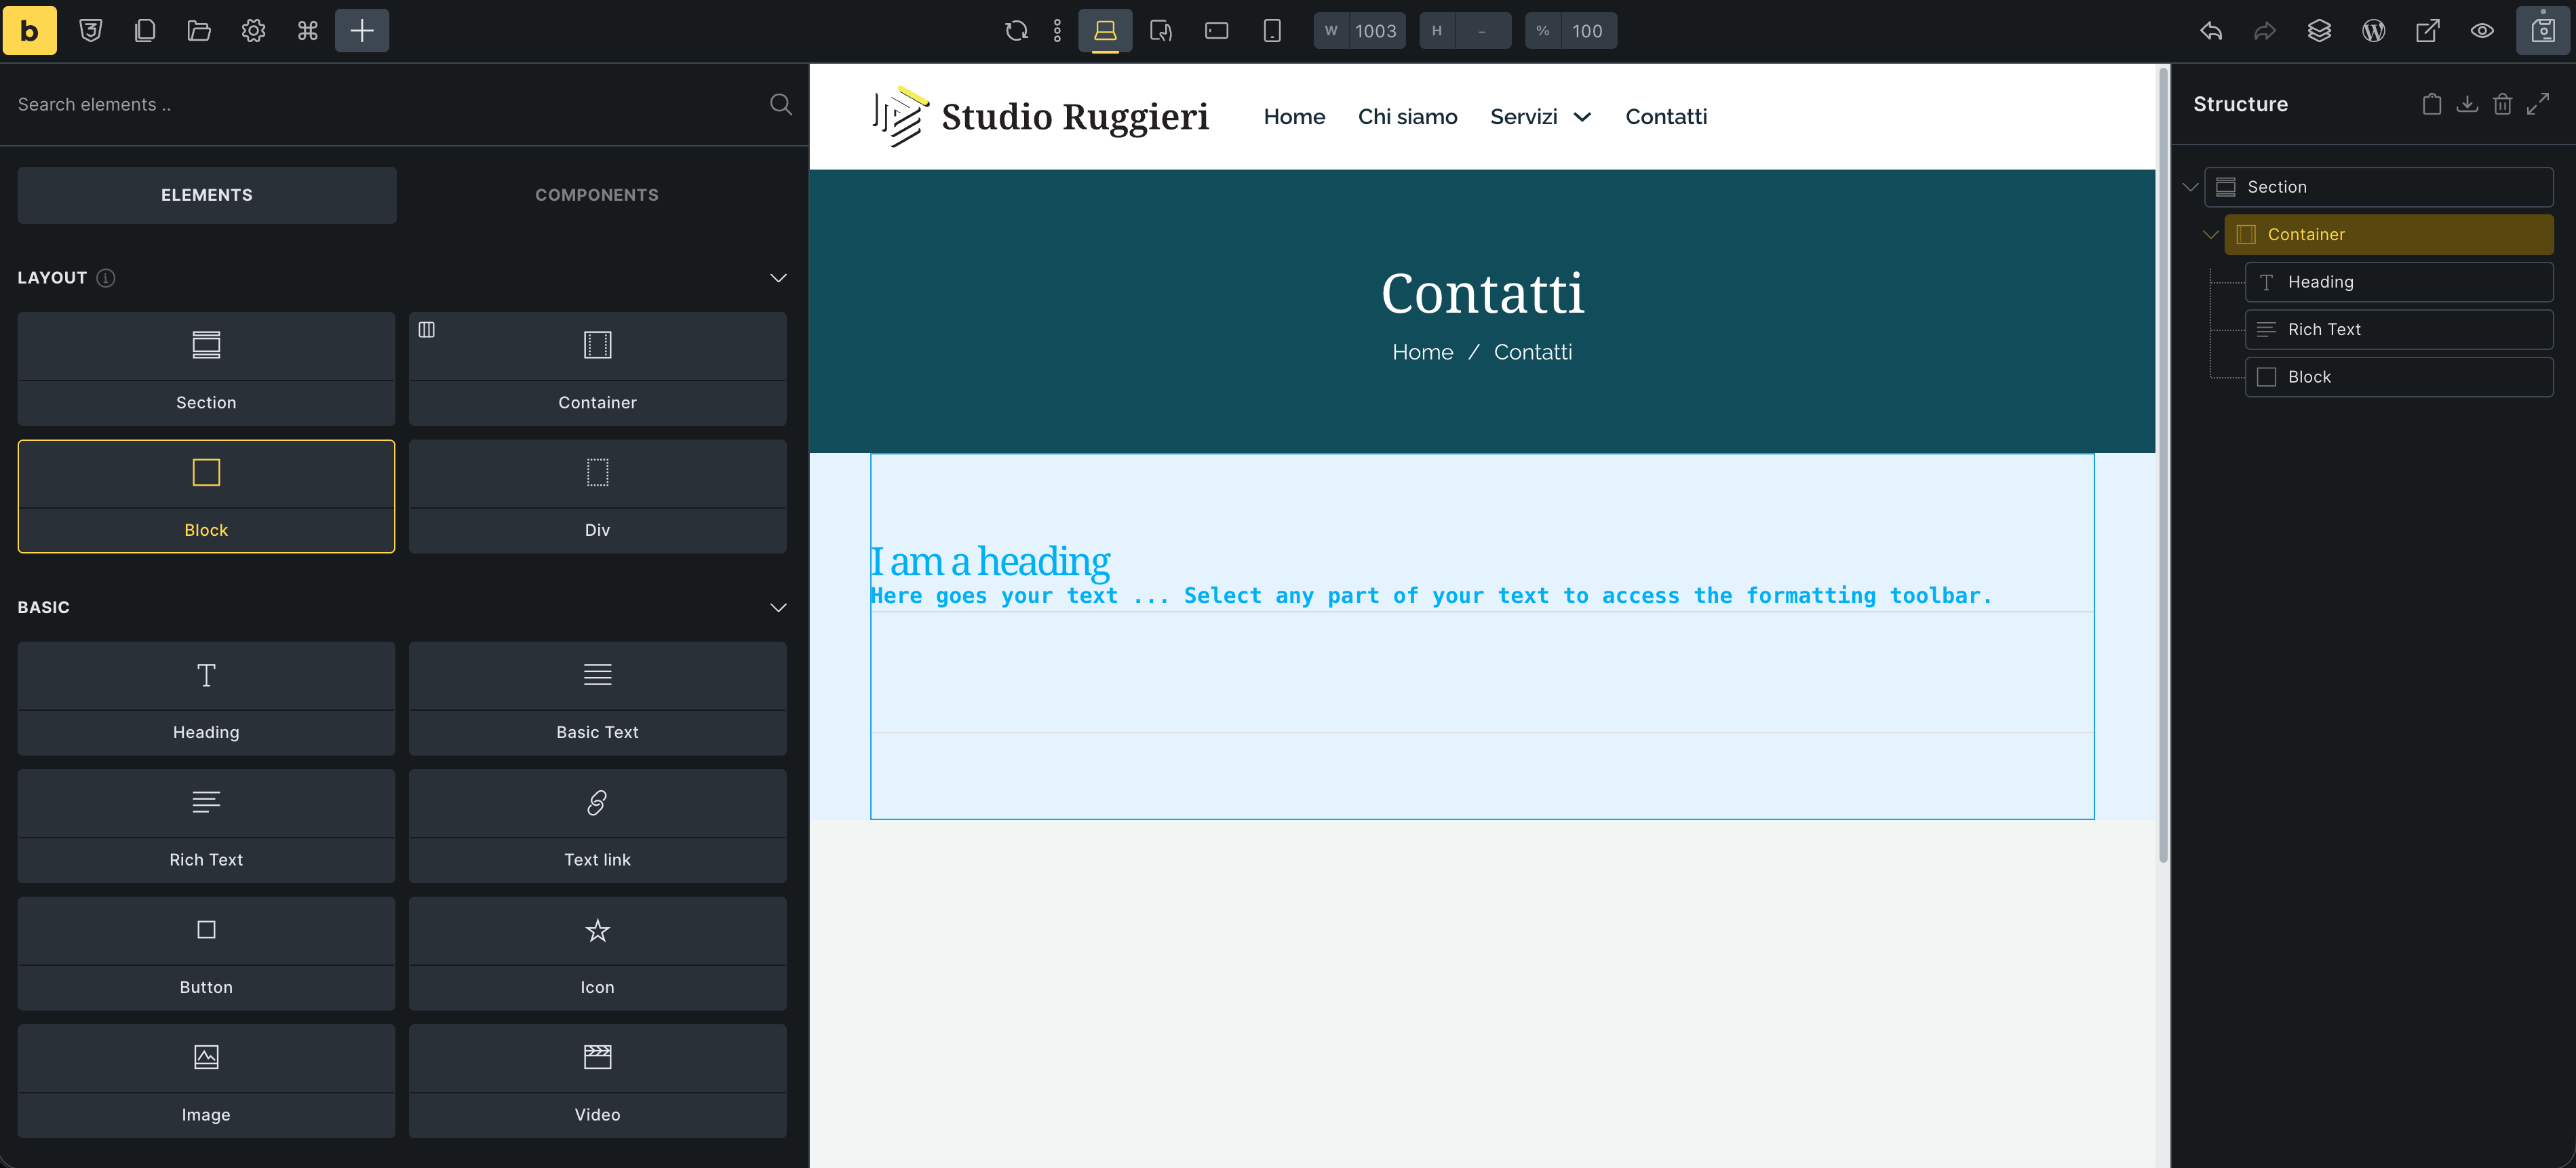This screenshot has height=1168, width=2576.
Task: Collapse the Section node in Structure
Action: click(x=2190, y=187)
